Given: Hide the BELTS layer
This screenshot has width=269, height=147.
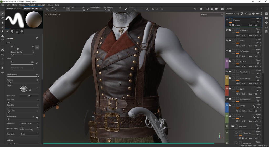Looking at the screenshot, I should (x=227, y=88).
